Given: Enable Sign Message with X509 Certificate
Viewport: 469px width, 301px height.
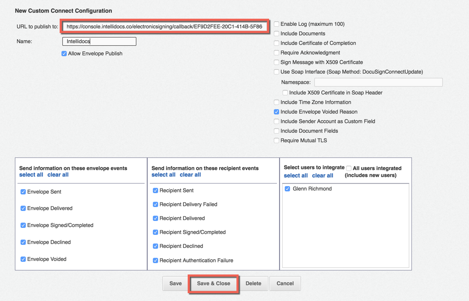Looking at the screenshot, I should click(x=277, y=62).
